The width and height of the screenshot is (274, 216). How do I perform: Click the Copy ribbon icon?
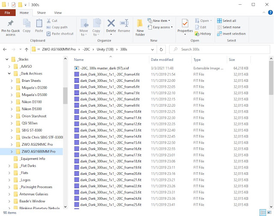pyautogui.click(x=27, y=26)
